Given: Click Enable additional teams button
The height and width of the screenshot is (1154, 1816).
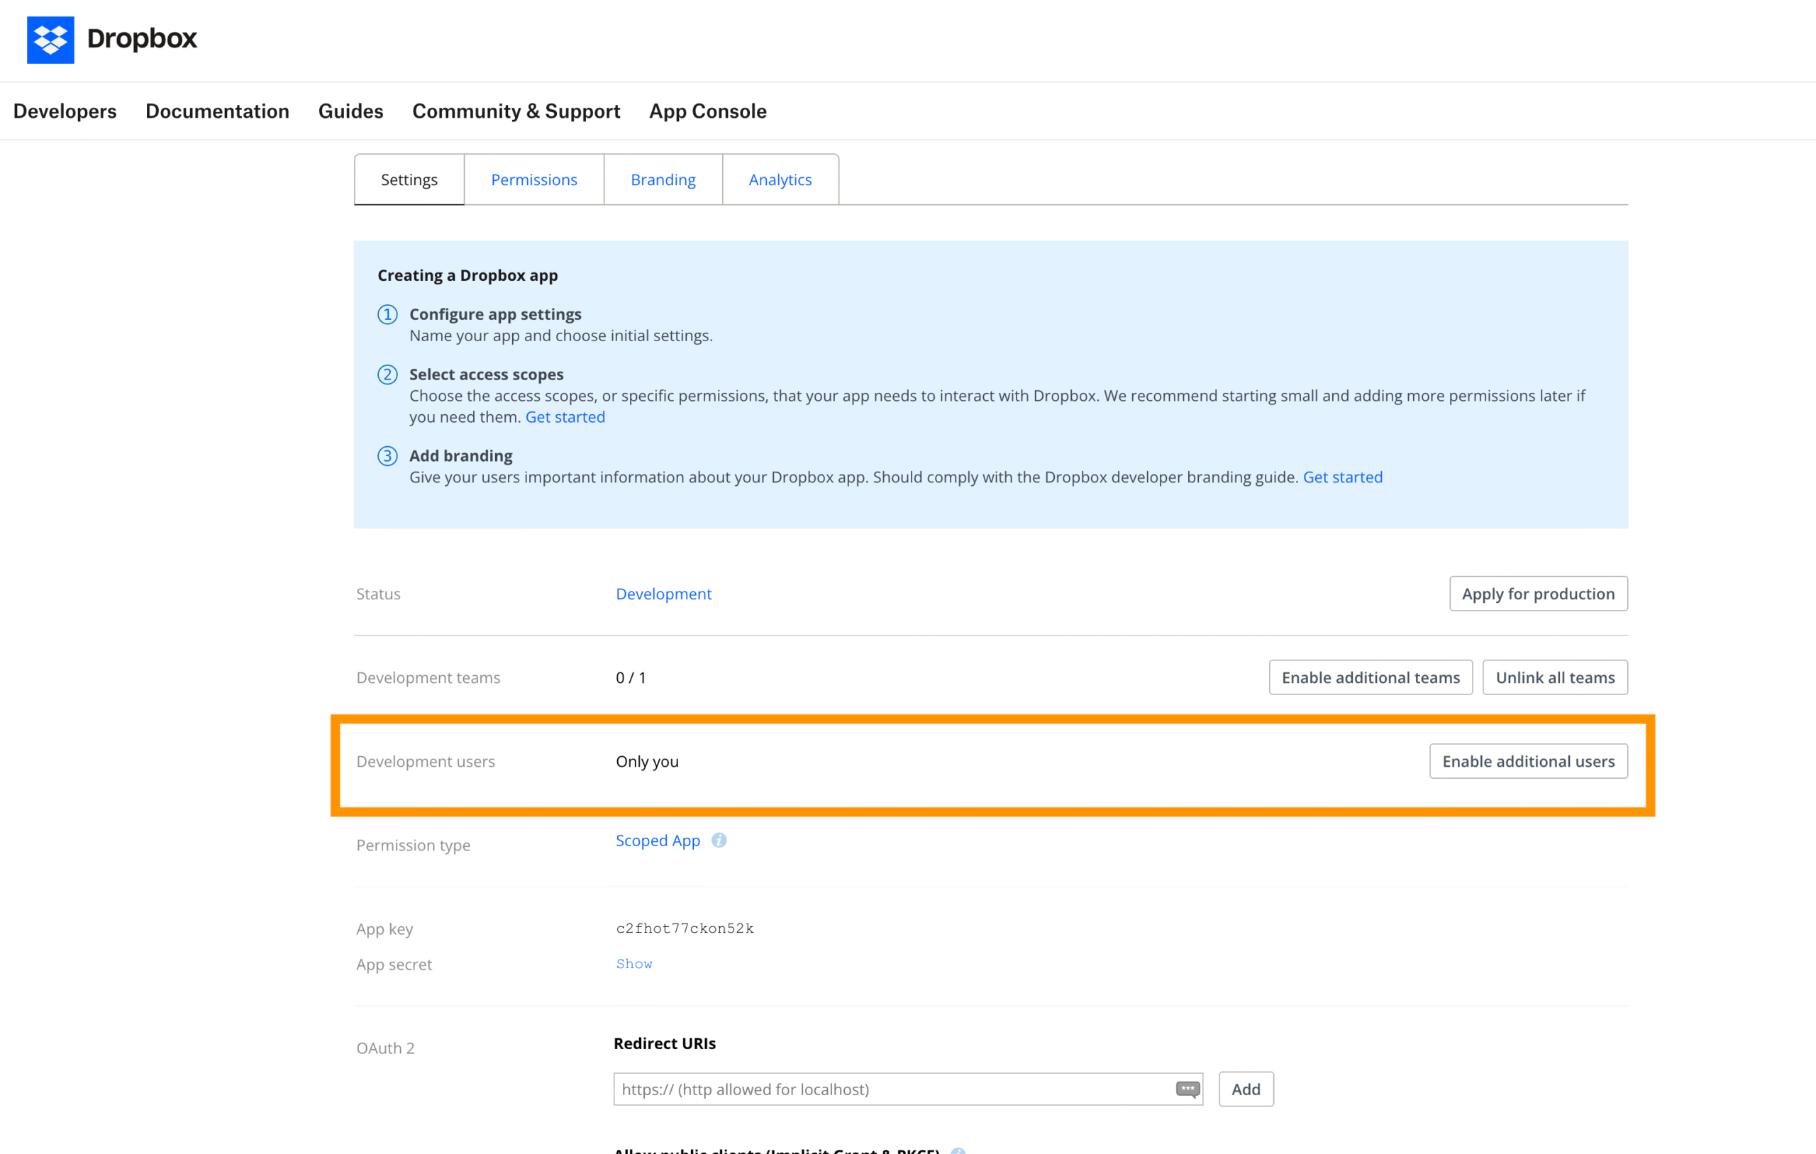Looking at the screenshot, I should [1371, 677].
